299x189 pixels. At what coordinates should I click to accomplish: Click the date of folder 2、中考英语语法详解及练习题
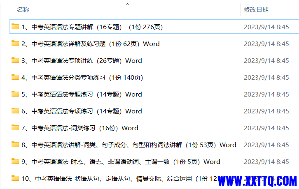(x=266, y=44)
